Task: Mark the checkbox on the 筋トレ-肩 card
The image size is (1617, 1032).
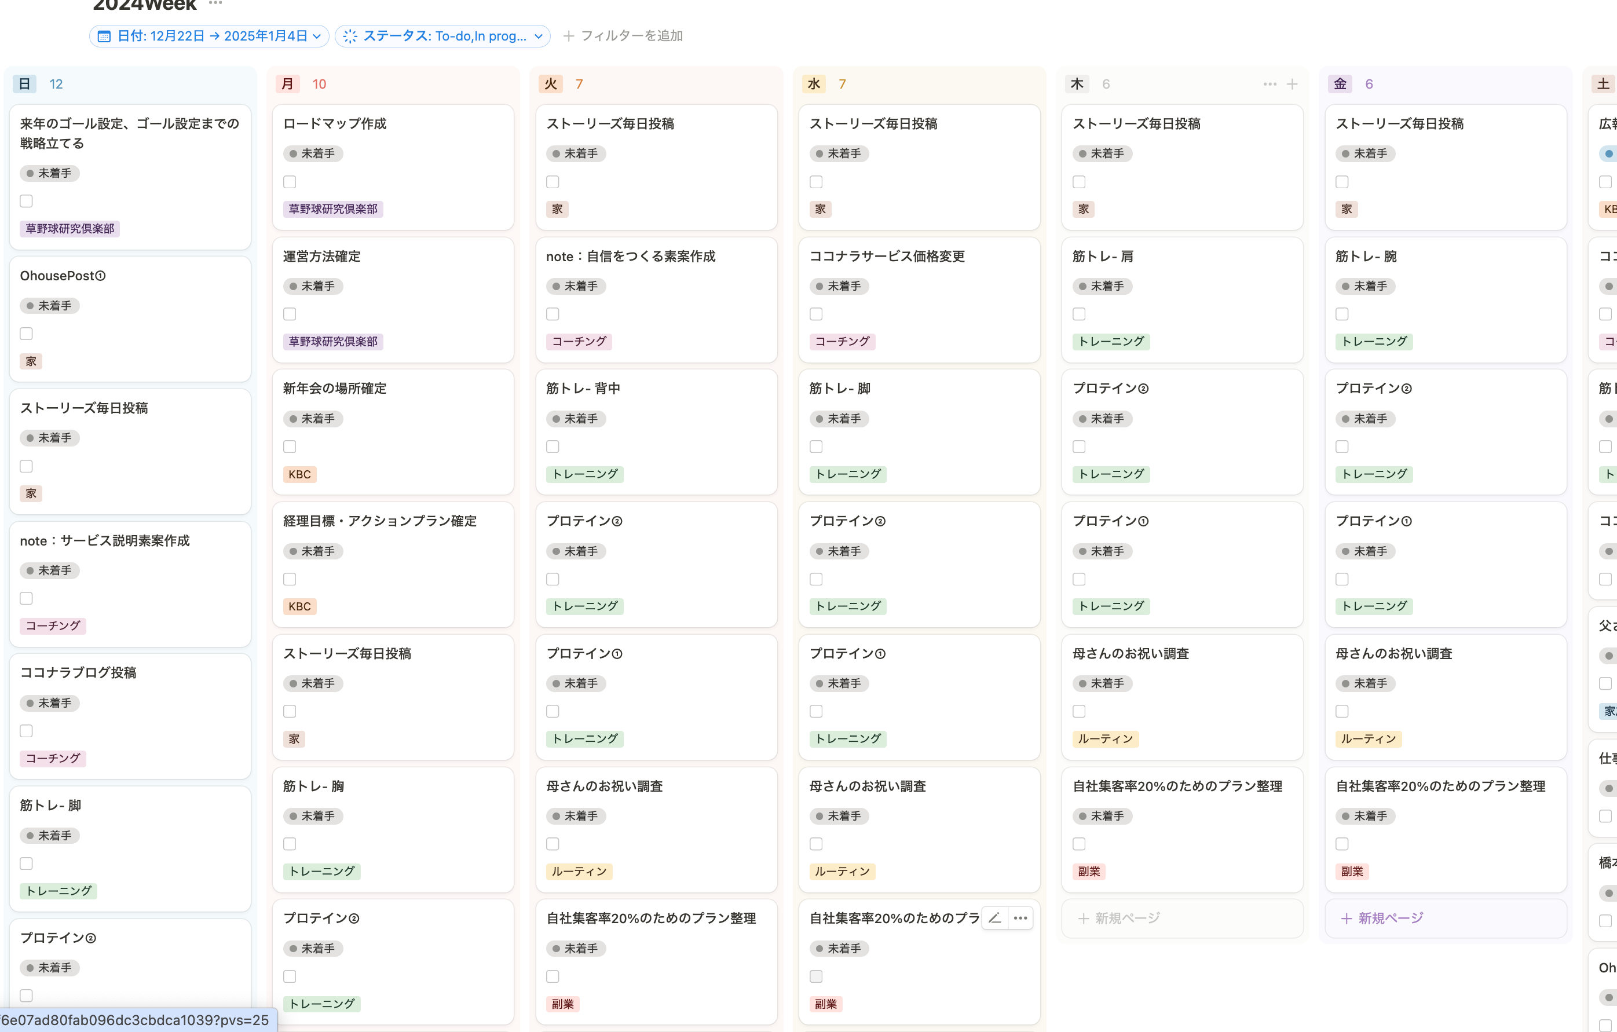Action: 1079,313
